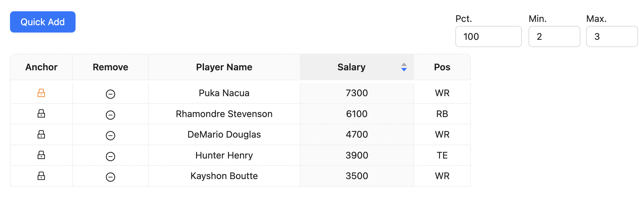Select the Max. input box
The height and width of the screenshot is (197, 639).
point(612,36)
